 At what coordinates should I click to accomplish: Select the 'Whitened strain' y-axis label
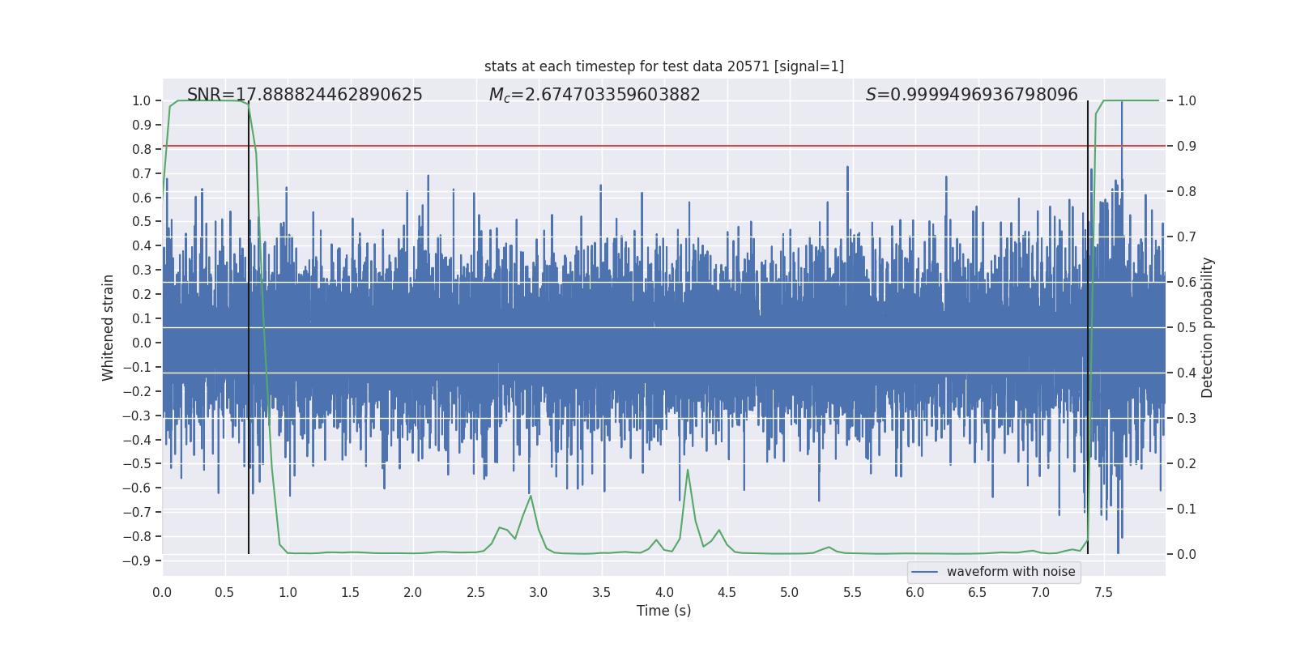tap(108, 327)
